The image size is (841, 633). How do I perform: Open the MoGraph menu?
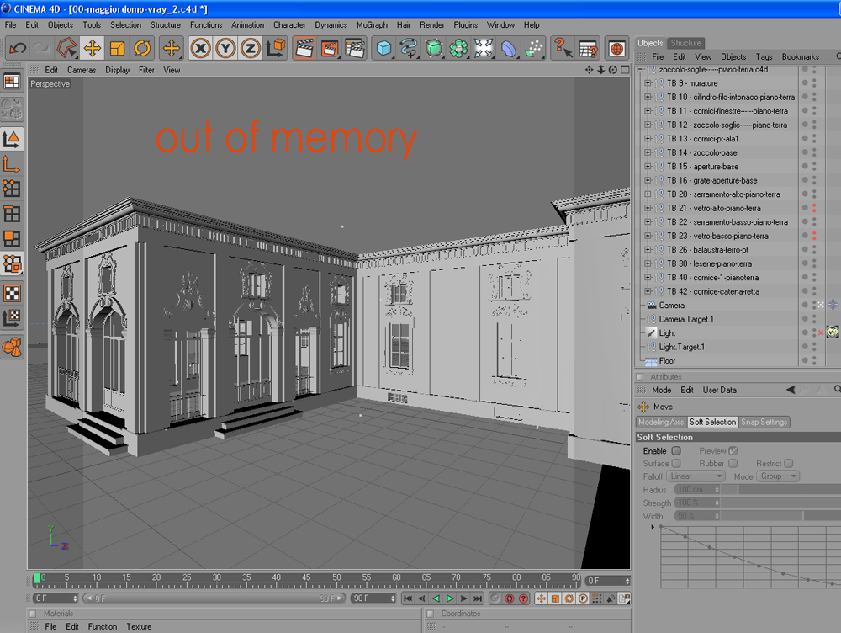(x=372, y=24)
